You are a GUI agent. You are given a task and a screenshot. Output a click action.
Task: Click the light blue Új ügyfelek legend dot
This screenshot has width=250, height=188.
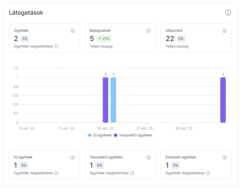(x=90, y=135)
